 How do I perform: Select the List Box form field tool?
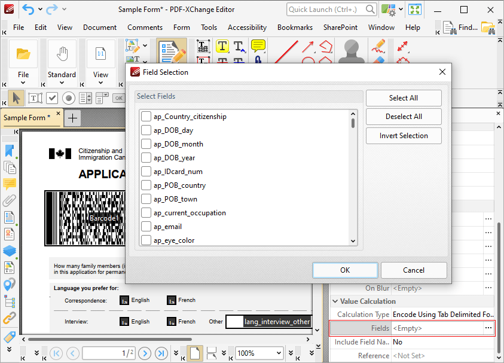click(85, 98)
